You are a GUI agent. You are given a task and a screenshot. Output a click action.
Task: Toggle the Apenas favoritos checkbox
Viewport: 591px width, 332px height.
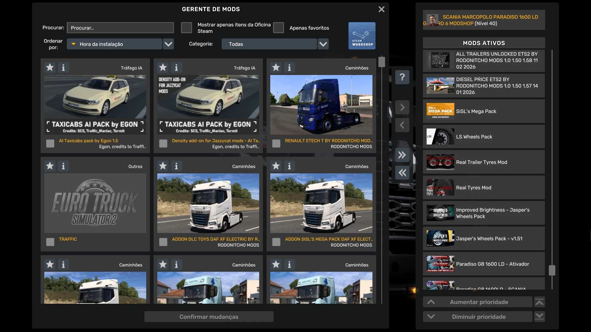(278, 28)
